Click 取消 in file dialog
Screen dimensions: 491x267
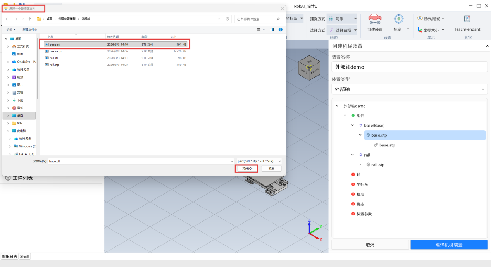[x=271, y=169]
